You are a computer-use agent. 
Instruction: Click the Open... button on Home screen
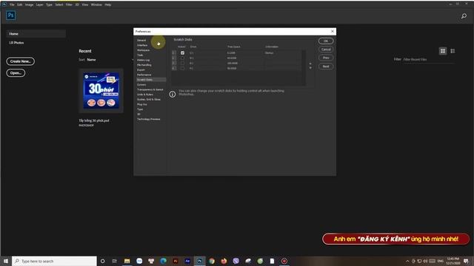click(16, 73)
